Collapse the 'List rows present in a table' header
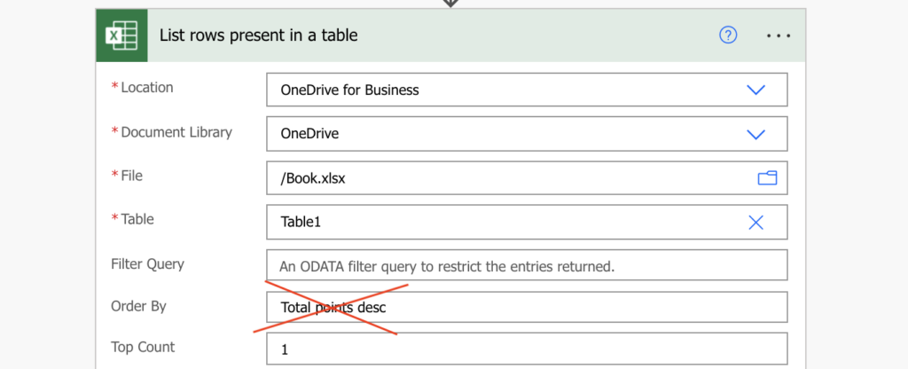 coord(450,35)
